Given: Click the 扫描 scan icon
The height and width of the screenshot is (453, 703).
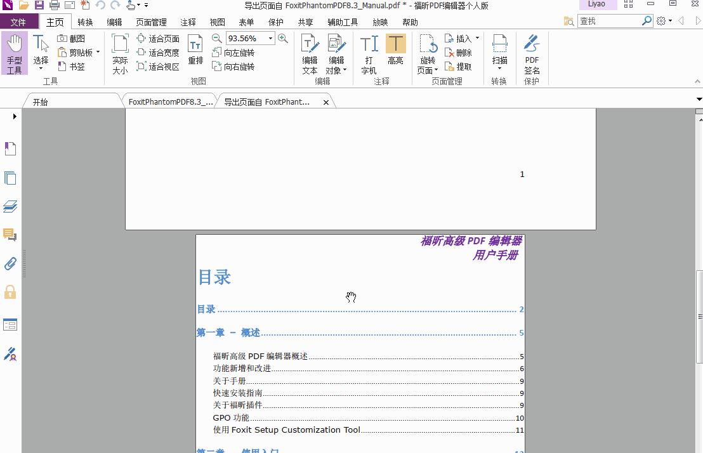Looking at the screenshot, I should tap(499, 52).
